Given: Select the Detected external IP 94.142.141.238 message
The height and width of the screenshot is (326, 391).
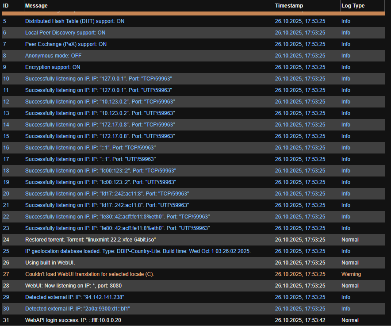Looking at the screenshot, I should (x=75, y=297).
